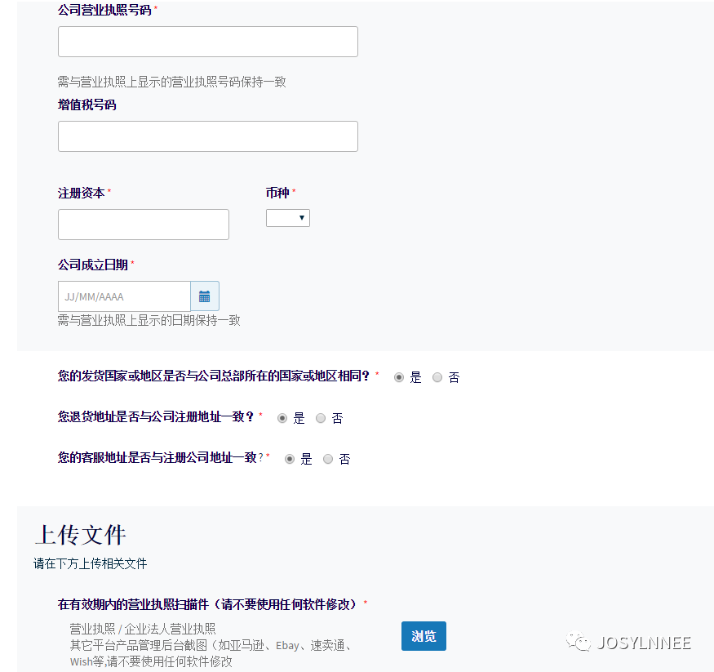Click the calendar icon beside 公司成立日期
This screenshot has height=672, width=714.
pyautogui.click(x=205, y=296)
